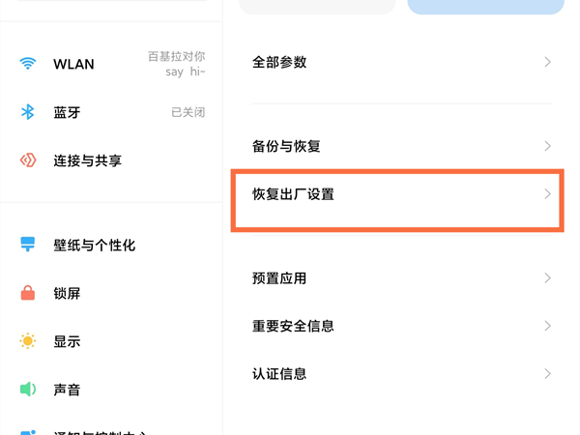The height and width of the screenshot is (435, 580).
Task: Tap the 声音 speaker icon
Action: point(28,390)
